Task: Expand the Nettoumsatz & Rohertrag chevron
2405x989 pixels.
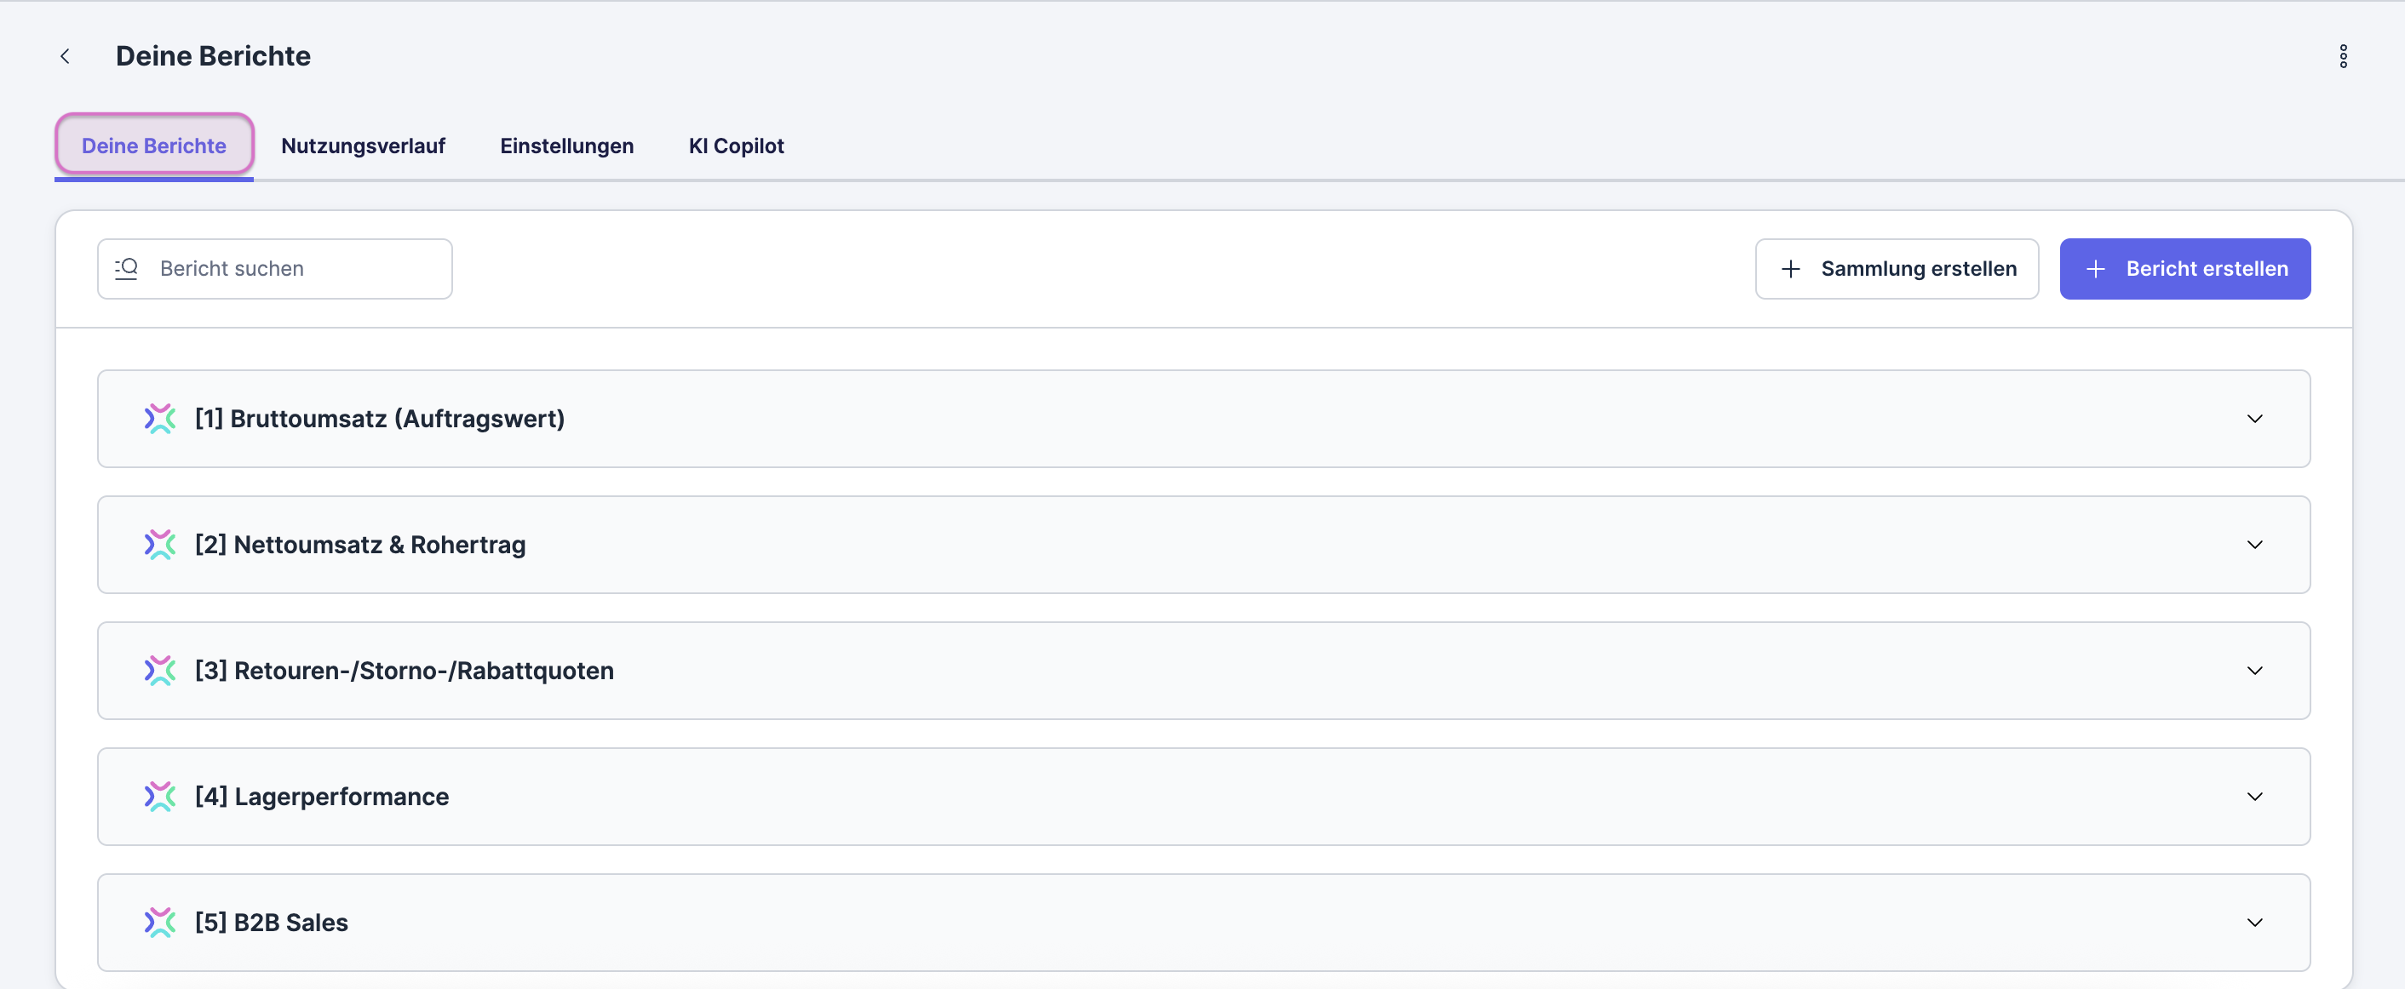Action: click(x=2253, y=545)
